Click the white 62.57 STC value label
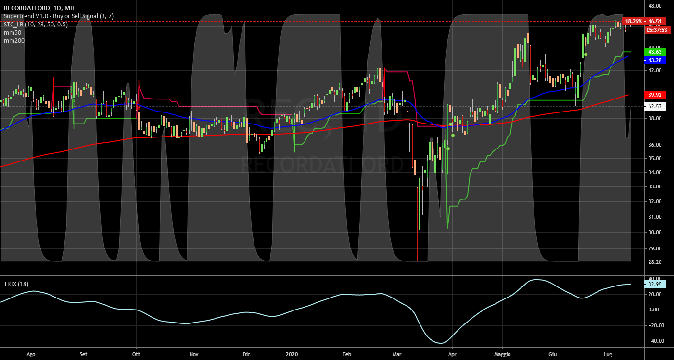 pos(655,106)
